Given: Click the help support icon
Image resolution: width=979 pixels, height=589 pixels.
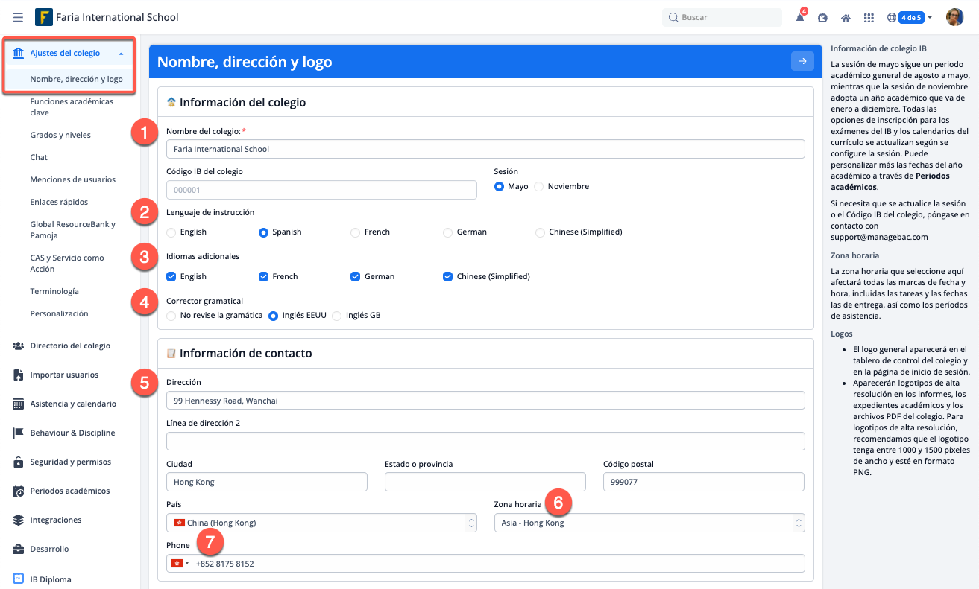Looking at the screenshot, I should point(822,18).
